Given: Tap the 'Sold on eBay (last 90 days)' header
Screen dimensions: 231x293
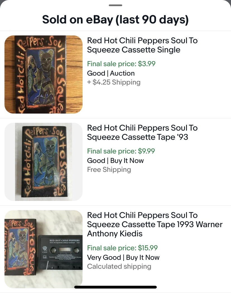Looking at the screenshot, I should tap(116, 20).
